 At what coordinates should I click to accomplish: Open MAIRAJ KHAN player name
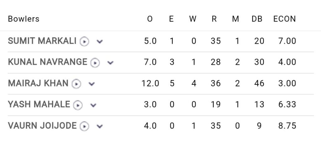(x=38, y=84)
